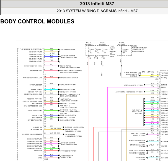Click the "ANTI-THEFT, CRUISE CONTROL & DOOR LOCKS SYSTEMS" text
168x161 pixels.
point(71,72)
